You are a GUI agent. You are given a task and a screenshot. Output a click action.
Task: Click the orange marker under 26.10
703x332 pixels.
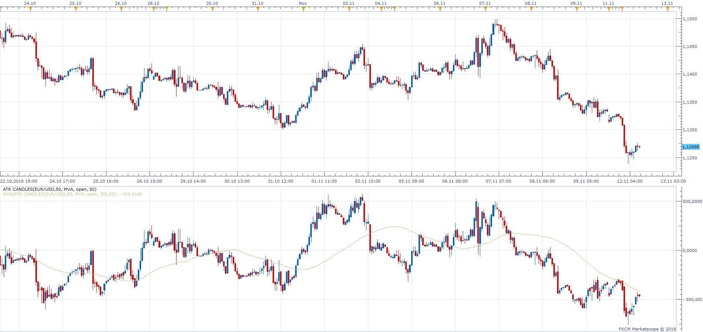(121, 9)
